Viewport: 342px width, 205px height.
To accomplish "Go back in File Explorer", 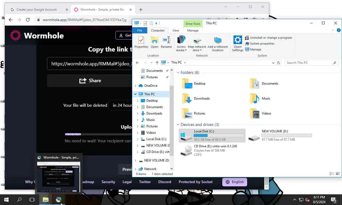I will (x=137, y=63).
